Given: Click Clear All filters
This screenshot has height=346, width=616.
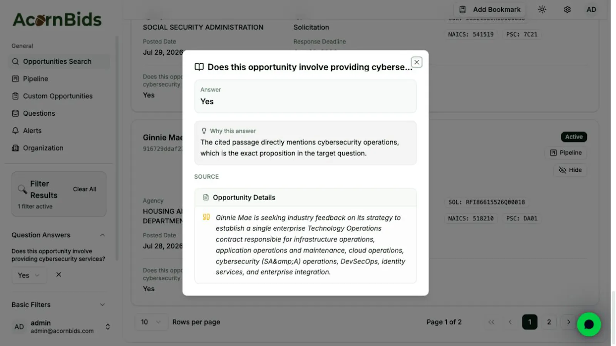Looking at the screenshot, I should pos(85,189).
